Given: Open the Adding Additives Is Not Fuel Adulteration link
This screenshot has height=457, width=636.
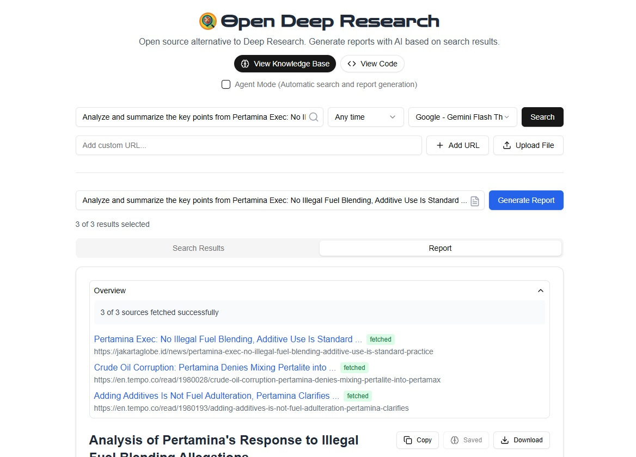Looking at the screenshot, I should pos(217,396).
